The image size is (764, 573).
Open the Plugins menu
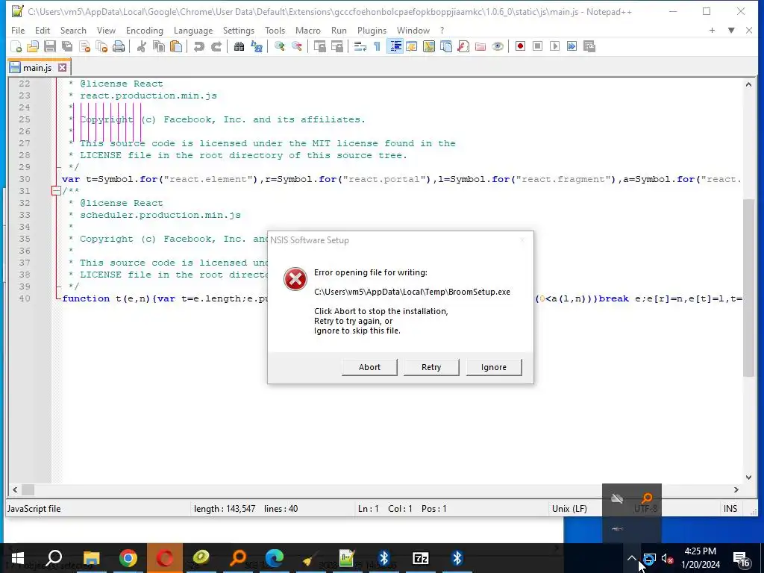pos(372,30)
